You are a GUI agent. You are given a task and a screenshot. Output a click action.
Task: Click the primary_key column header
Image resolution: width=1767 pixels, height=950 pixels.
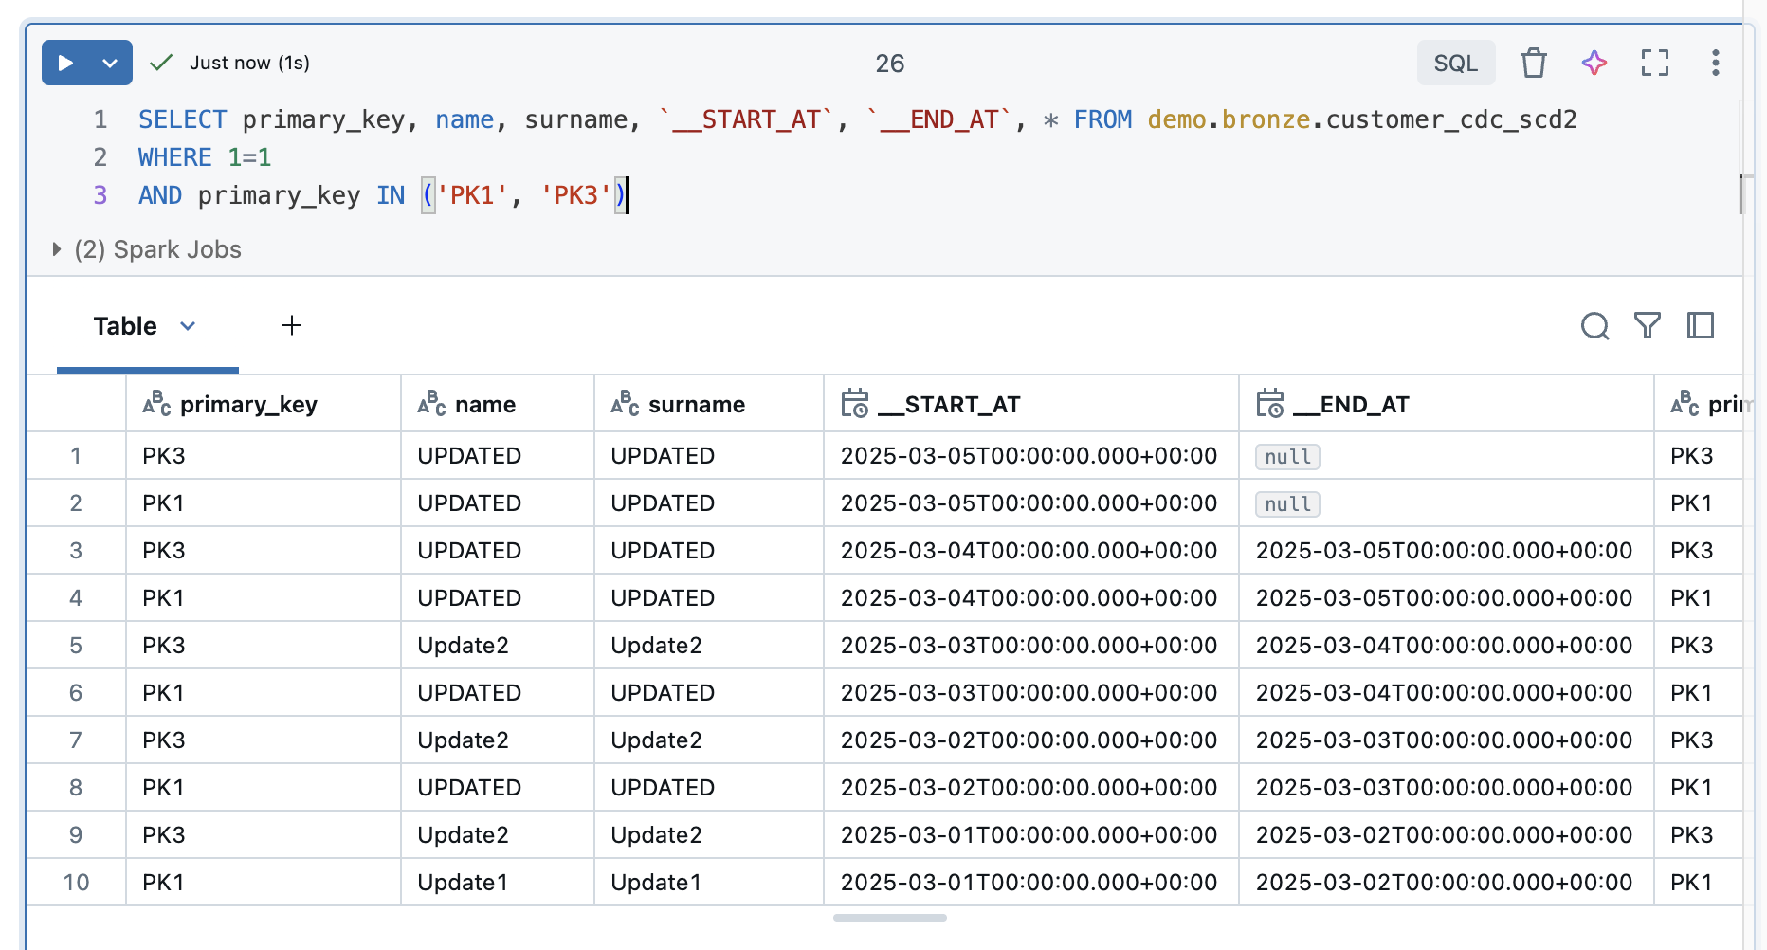pyautogui.click(x=248, y=405)
